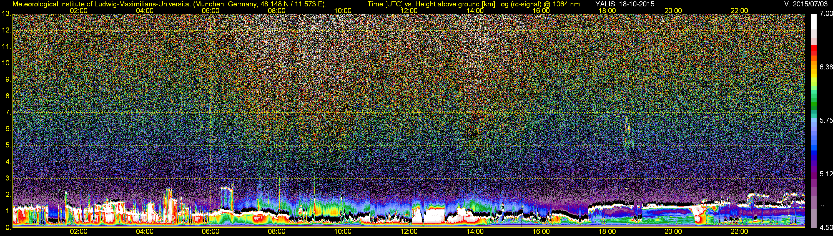
Task: Click the height axis label '3.'
Action: pyautogui.click(x=8, y=179)
